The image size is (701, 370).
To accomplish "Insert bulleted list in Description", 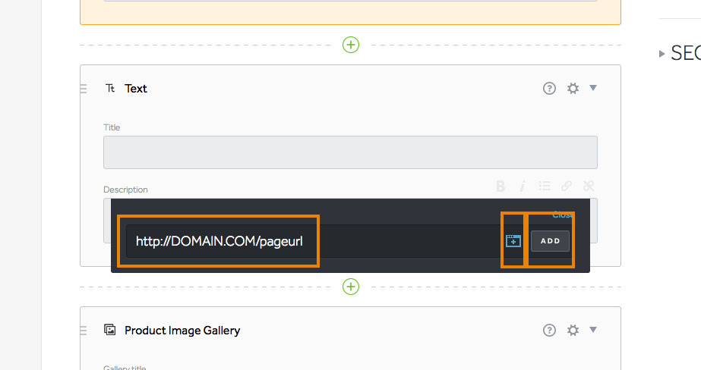I will pos(544,186).
